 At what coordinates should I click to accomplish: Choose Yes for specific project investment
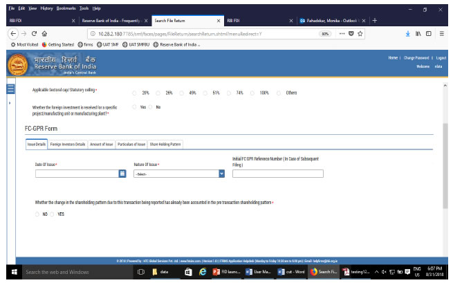coord(135,107)
